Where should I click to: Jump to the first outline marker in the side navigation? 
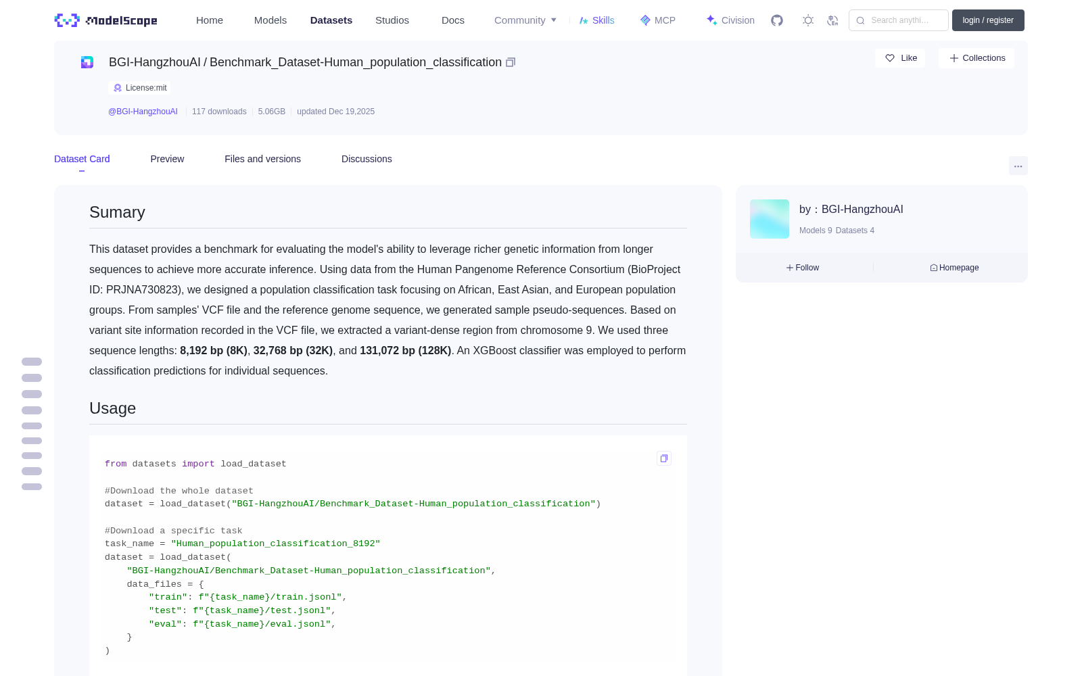[x=32, y=362]
